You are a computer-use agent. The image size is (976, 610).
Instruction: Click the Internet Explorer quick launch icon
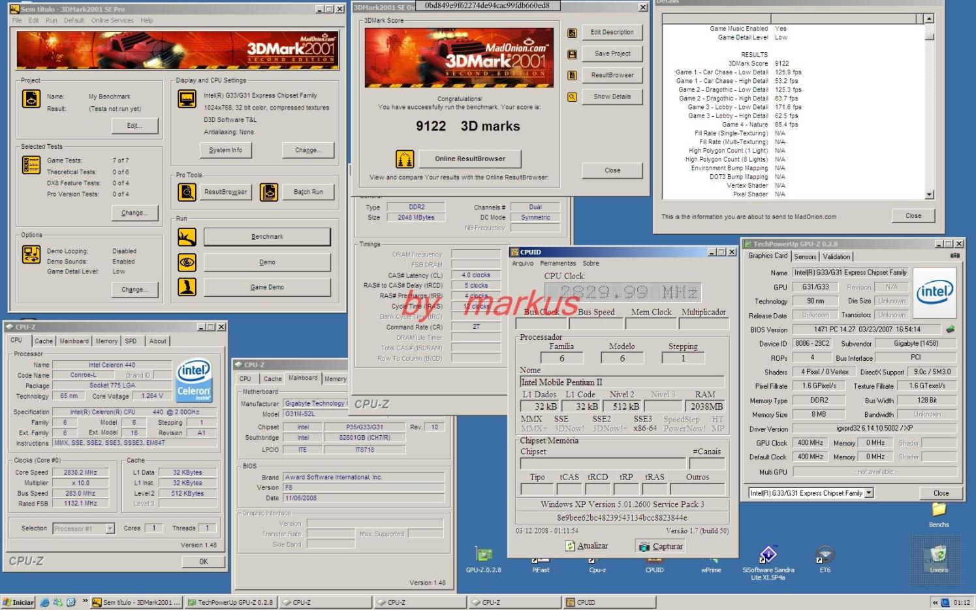(x=44, y=602)
